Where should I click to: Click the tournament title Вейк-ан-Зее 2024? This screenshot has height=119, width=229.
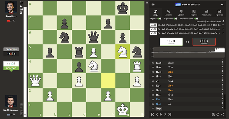point(191,5)
